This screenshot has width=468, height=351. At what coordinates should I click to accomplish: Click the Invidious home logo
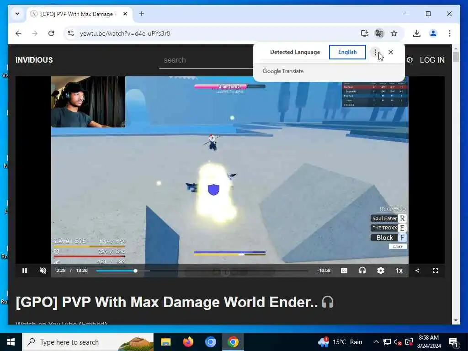[34, 60]
